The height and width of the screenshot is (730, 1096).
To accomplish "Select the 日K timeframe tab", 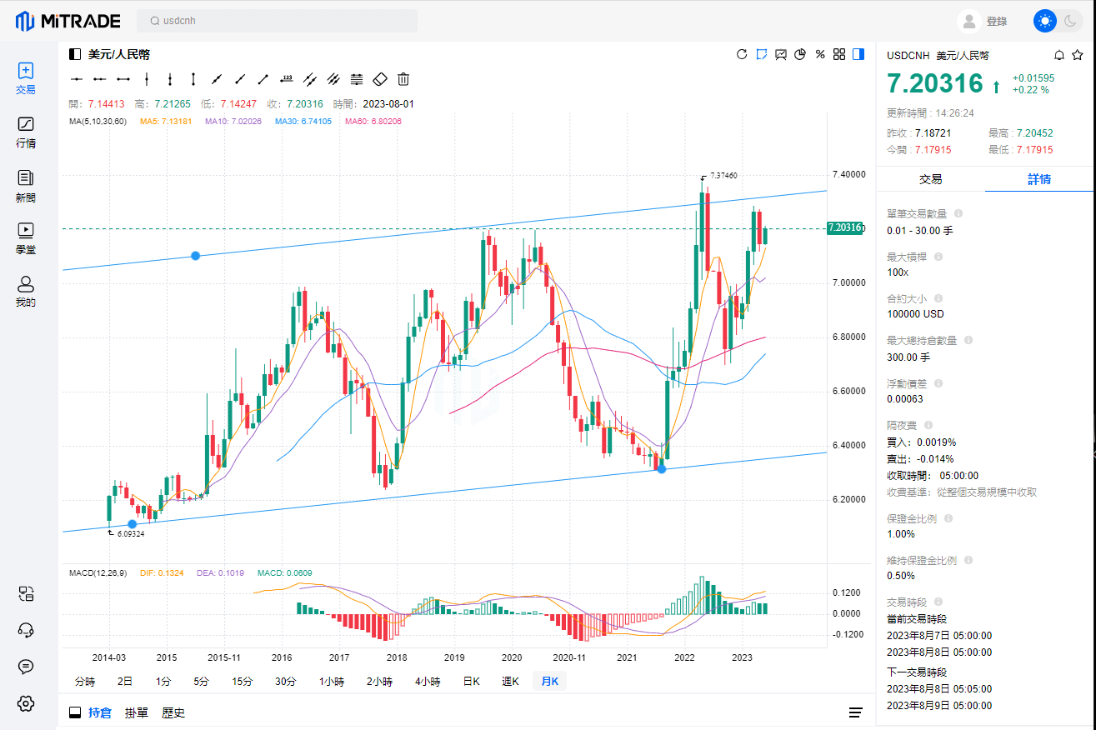I will click(471, 681).
